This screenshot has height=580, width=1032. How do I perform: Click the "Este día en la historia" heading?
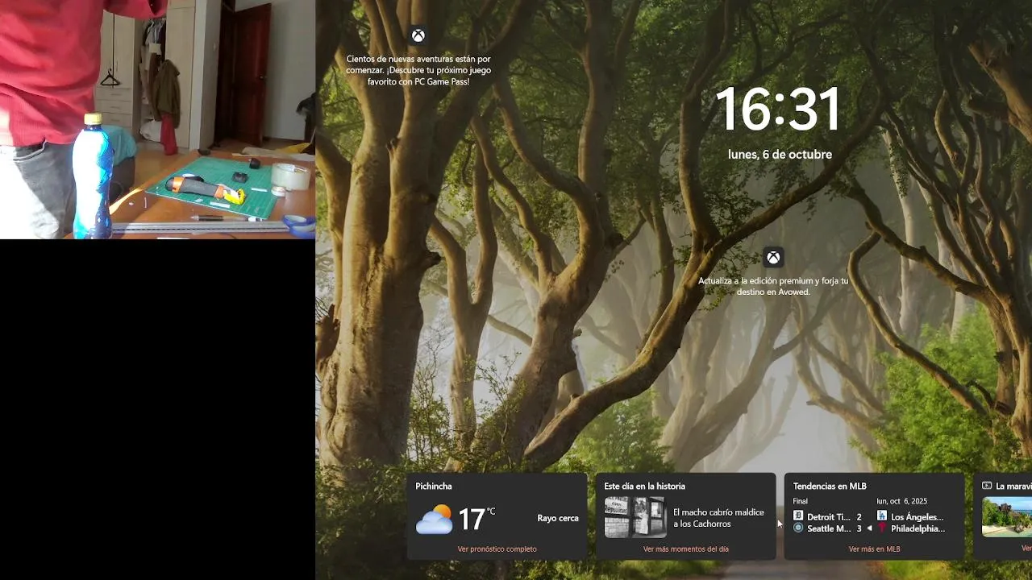644,486
